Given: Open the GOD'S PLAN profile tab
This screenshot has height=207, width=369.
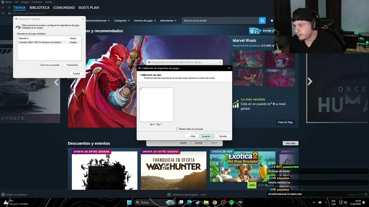Looking at the screenshot, I should [x=89, y=7].
